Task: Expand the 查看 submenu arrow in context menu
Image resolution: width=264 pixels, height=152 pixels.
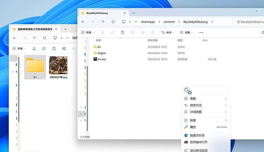Action: point(226,99)
